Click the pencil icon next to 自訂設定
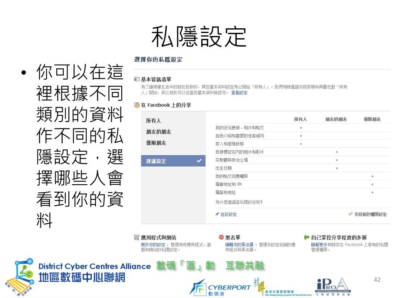 click(217, 214)
